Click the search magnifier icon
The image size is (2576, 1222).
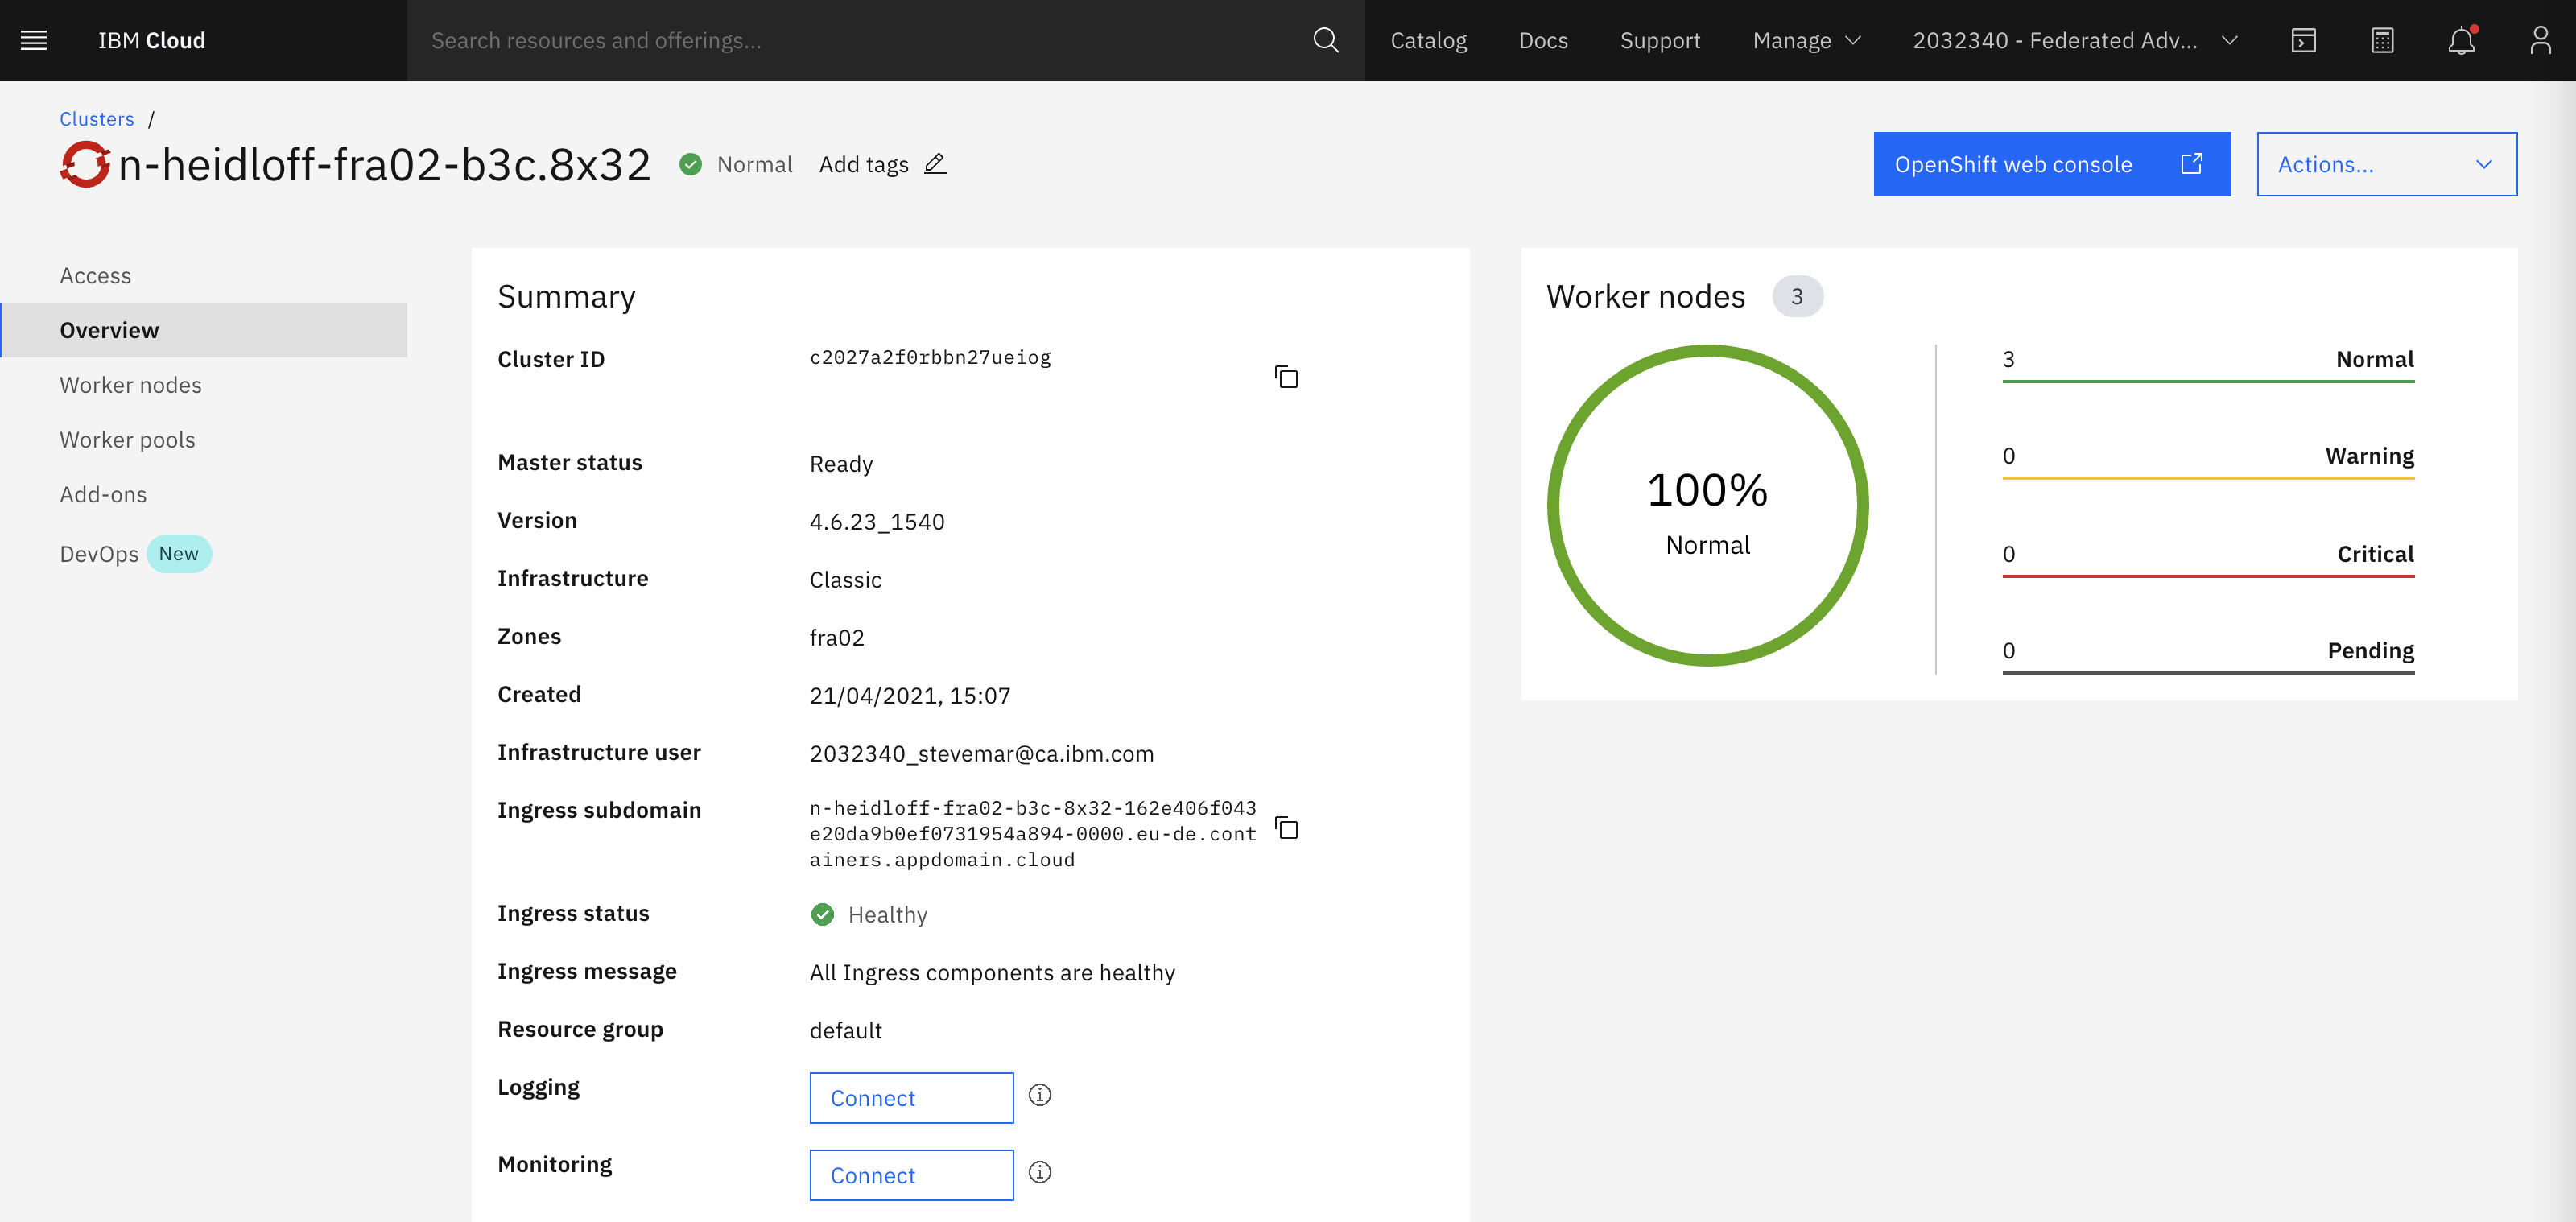tap(1325, 40)
